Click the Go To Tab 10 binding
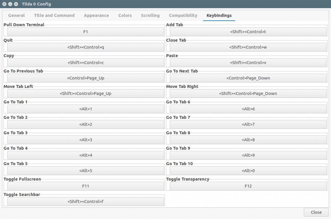 pos(248,171)
